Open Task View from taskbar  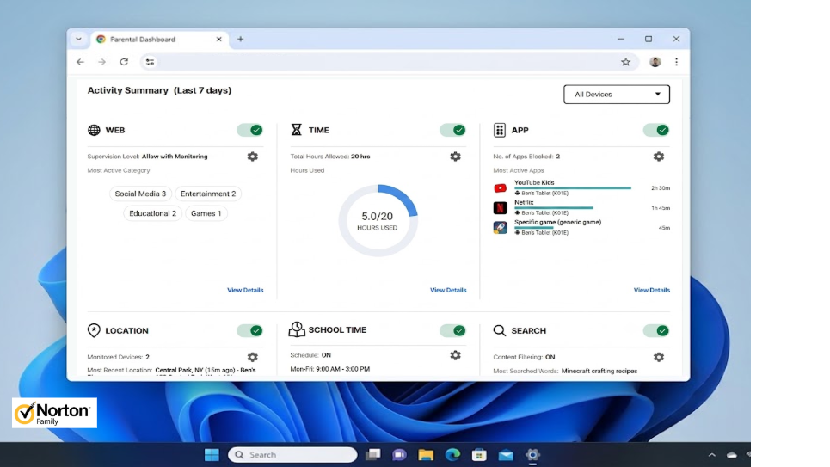click(x=372, y=455)
